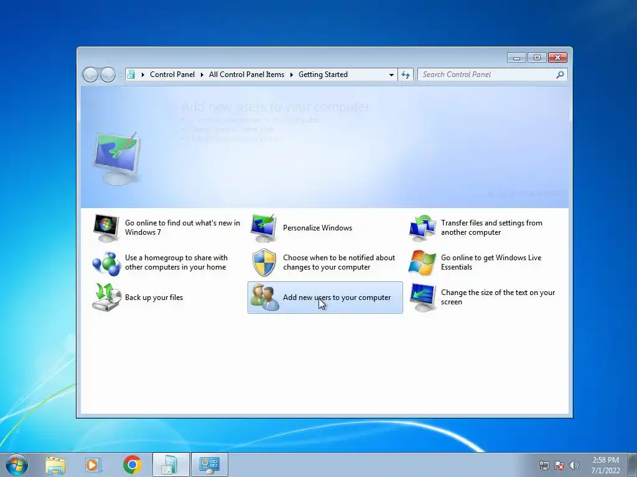Click the 'Personalize Windows' text

coord(317,228)
